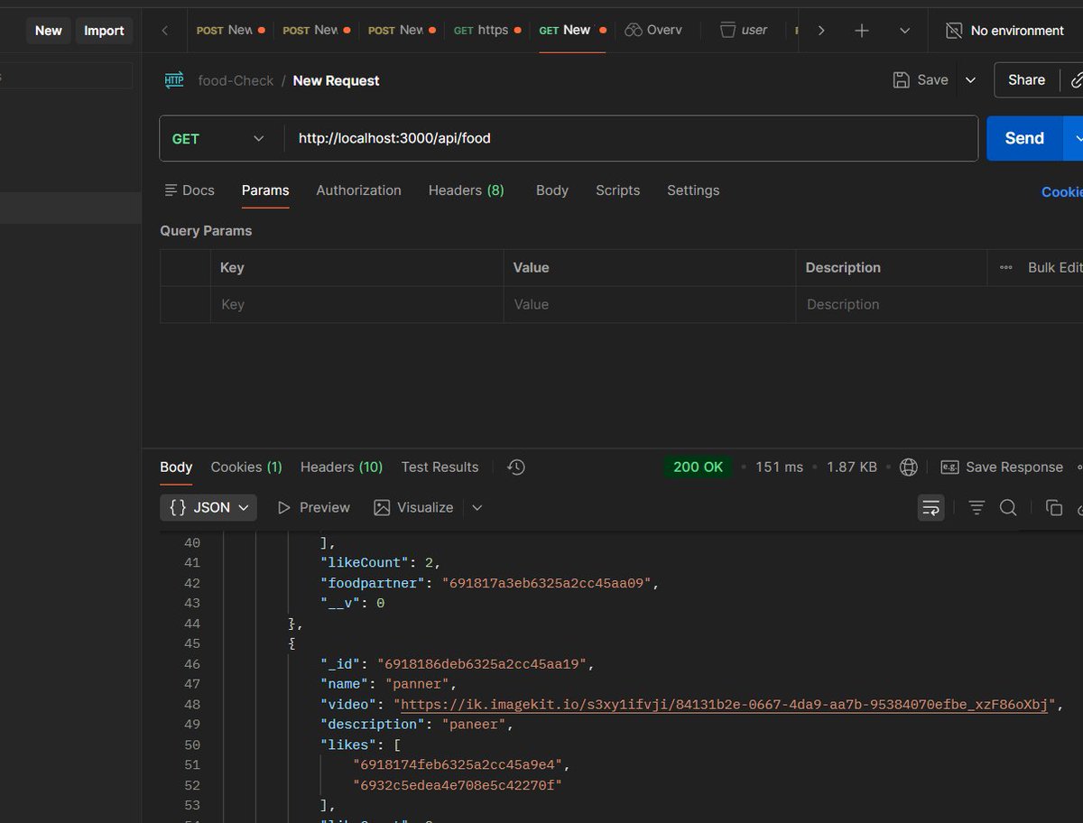
Task: Click the New button in sidebar header
Action: pos(49,31)
